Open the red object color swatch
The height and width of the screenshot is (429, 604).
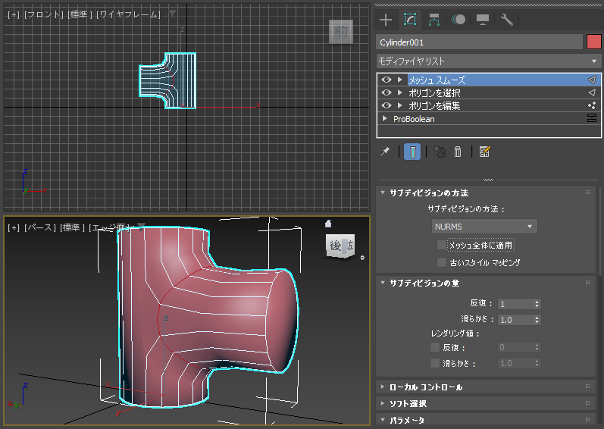[x=593, y=42]
